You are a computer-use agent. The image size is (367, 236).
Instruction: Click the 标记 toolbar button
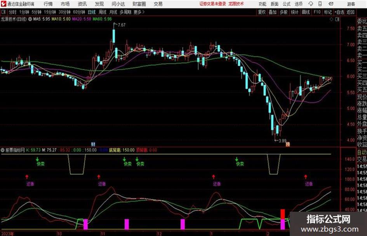coord(328,12)
